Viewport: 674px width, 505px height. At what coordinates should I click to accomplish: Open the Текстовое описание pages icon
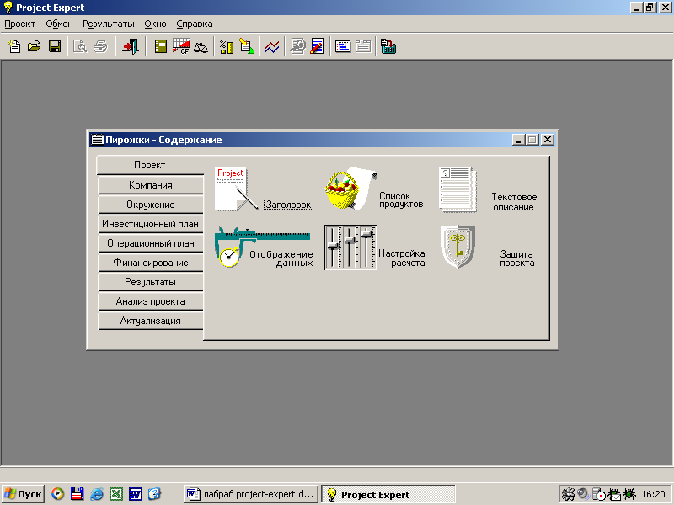tap(458, 189)
